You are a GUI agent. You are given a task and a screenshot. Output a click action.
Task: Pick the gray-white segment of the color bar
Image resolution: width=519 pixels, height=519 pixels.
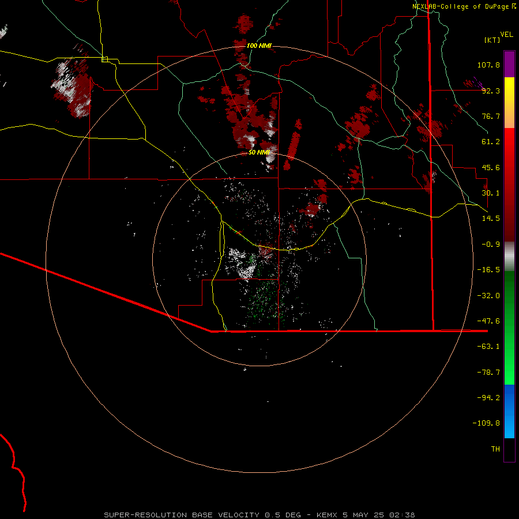(x=509, y=257)
